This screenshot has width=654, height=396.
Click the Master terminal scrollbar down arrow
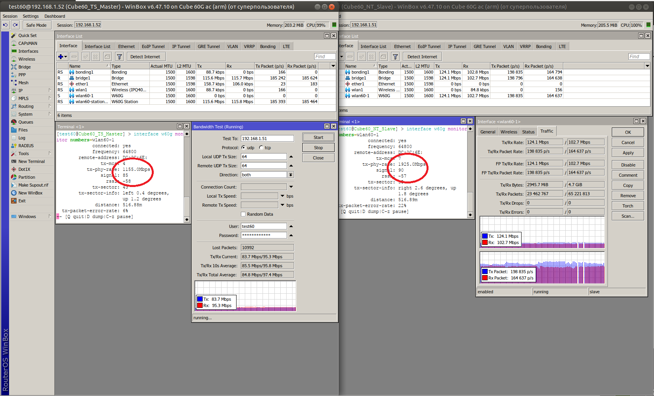(x=187, y=220)
